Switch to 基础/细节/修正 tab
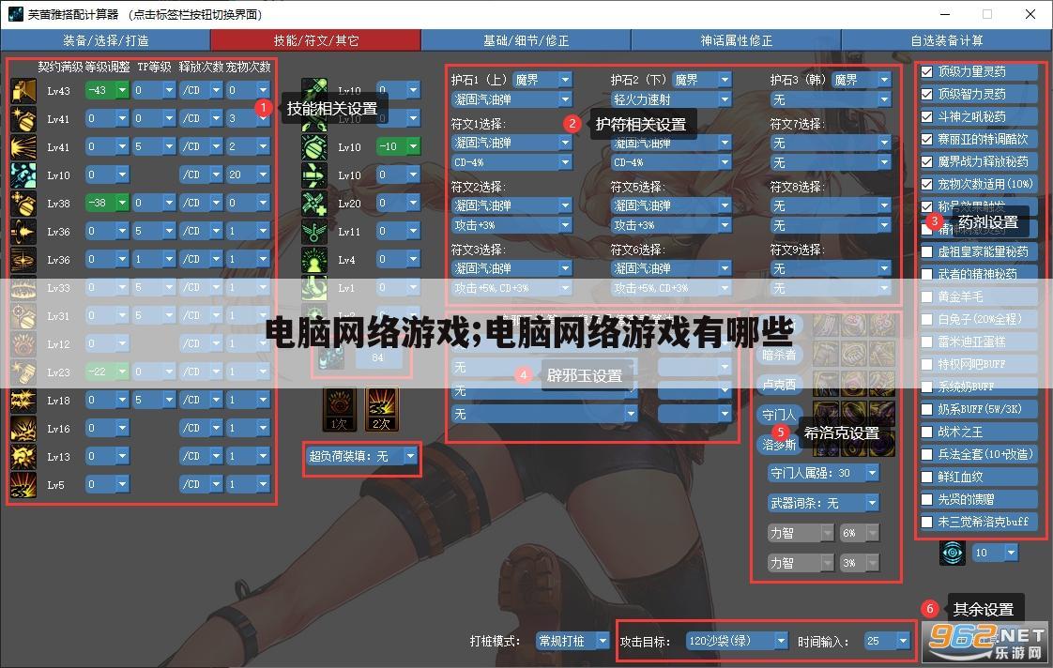Viewport: 1053px width, 668px height. pyautogui.click(x=526, y=40)
